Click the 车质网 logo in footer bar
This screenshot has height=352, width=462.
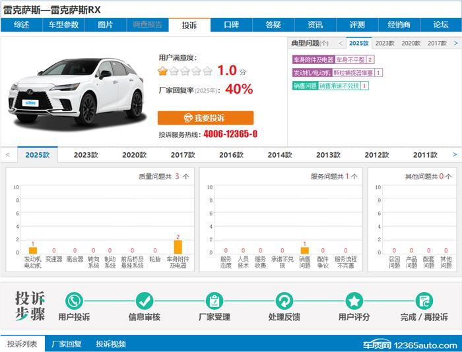coord(377,344)
